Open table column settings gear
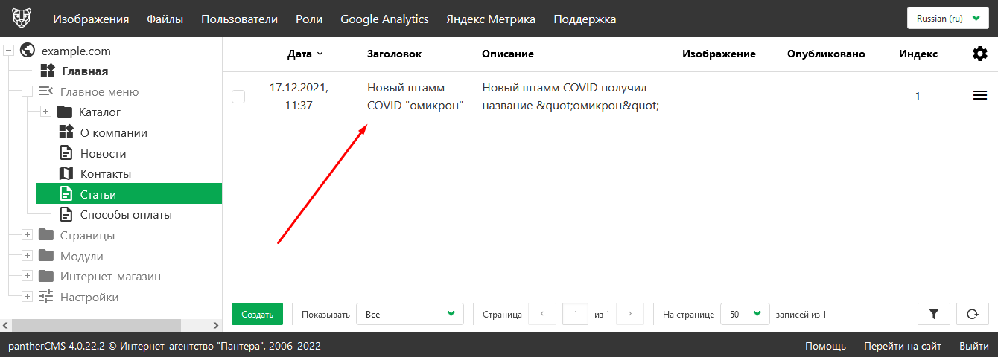The height and width of the screenshot is (357, 998). click(980, 54)
